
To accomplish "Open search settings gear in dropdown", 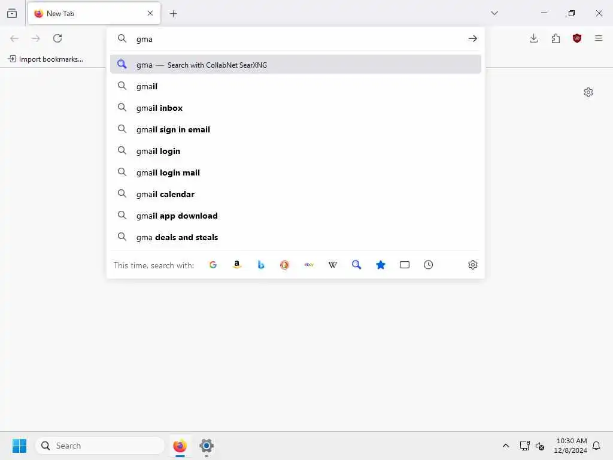I will [473, 265].
